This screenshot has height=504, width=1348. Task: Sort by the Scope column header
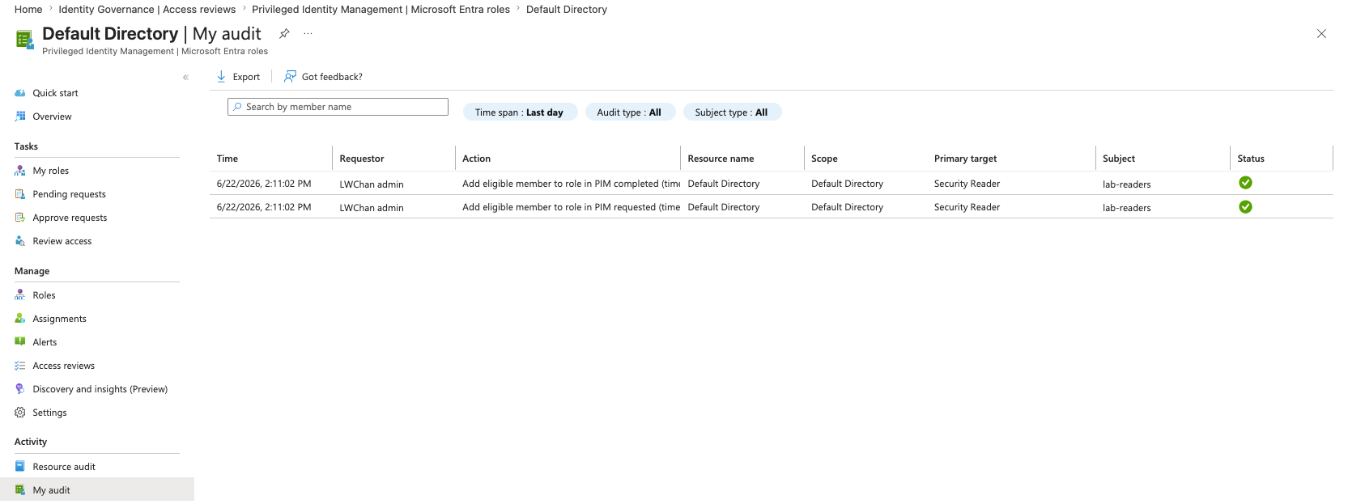(824, 159)
